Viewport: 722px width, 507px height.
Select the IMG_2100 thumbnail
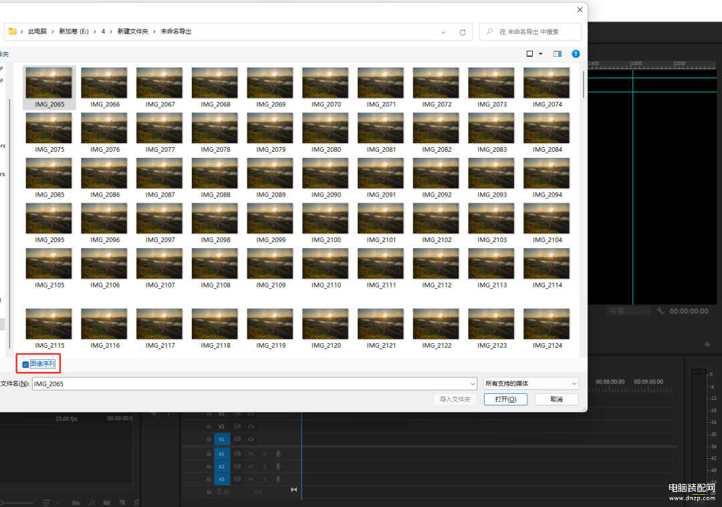tap(325, 218)
